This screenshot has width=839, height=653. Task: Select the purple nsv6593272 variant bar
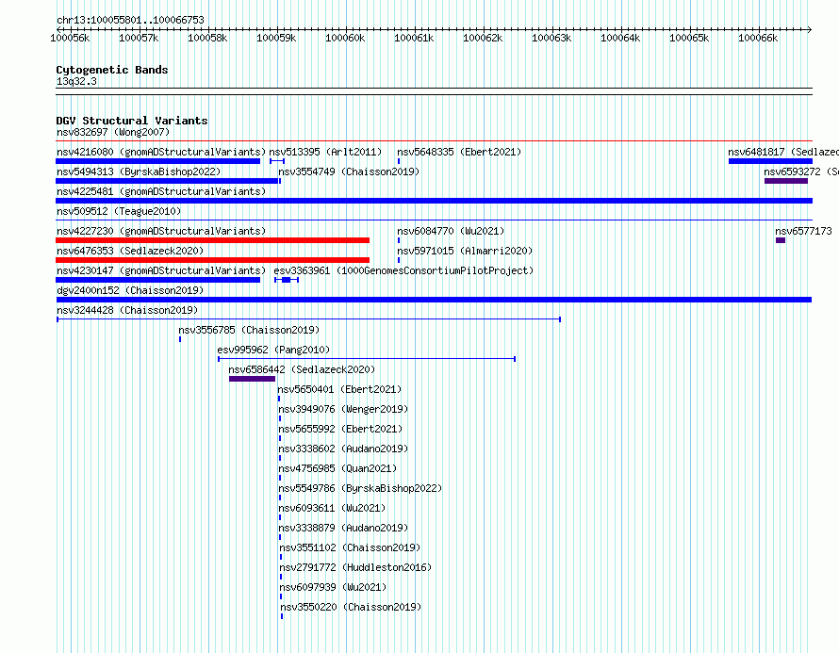coord(786,181)
